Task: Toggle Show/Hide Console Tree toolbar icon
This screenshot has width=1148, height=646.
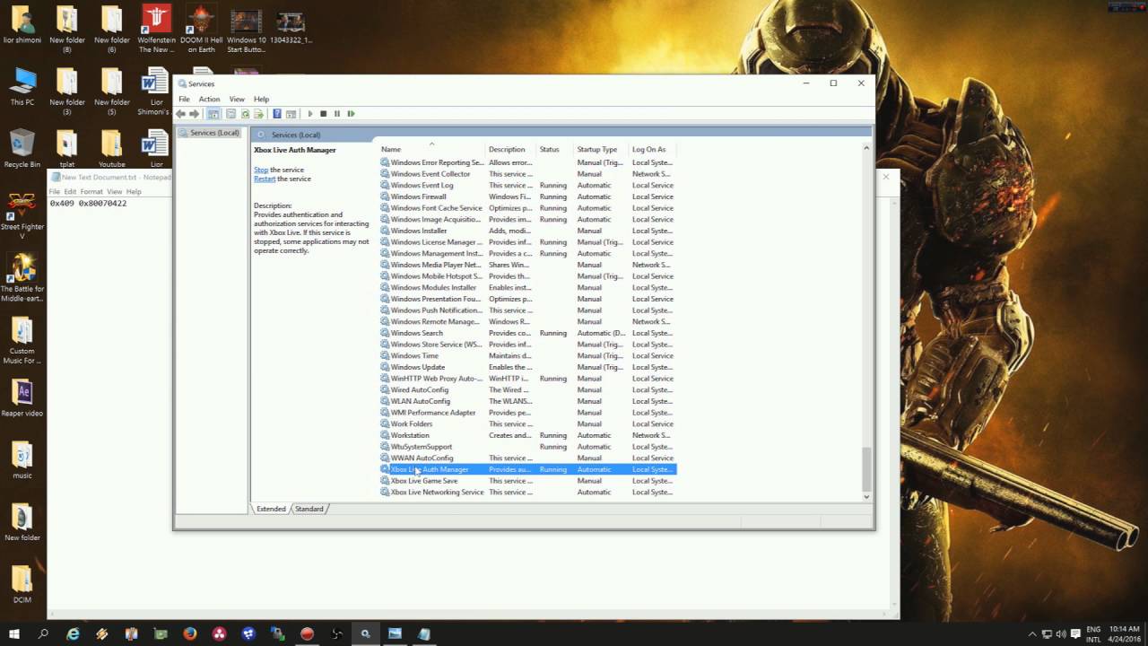Action: pos(213,114)
